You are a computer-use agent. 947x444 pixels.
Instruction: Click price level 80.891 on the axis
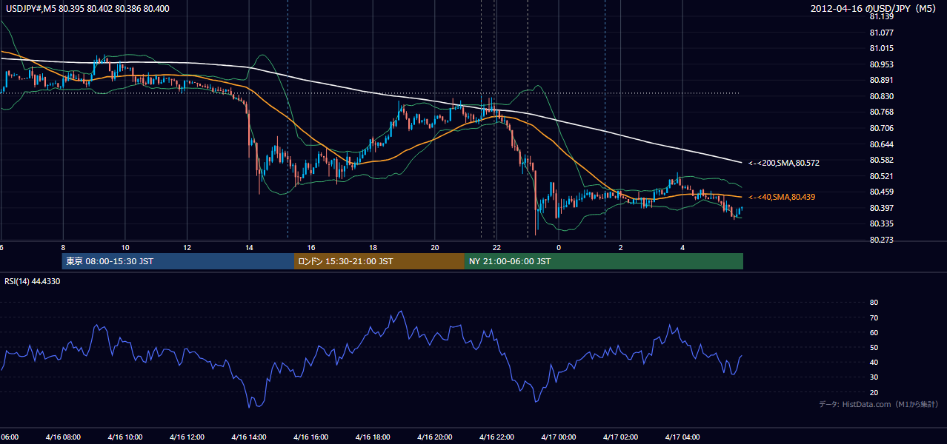(x=880, y=80)
